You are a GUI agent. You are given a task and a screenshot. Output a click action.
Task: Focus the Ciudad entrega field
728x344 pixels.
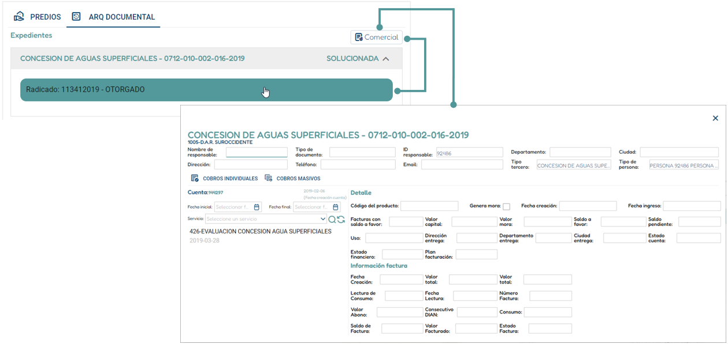pos(625,238)
